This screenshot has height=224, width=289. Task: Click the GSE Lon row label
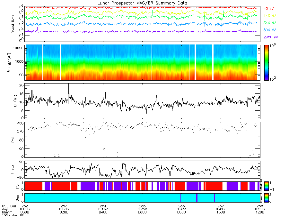pos(9,206)
